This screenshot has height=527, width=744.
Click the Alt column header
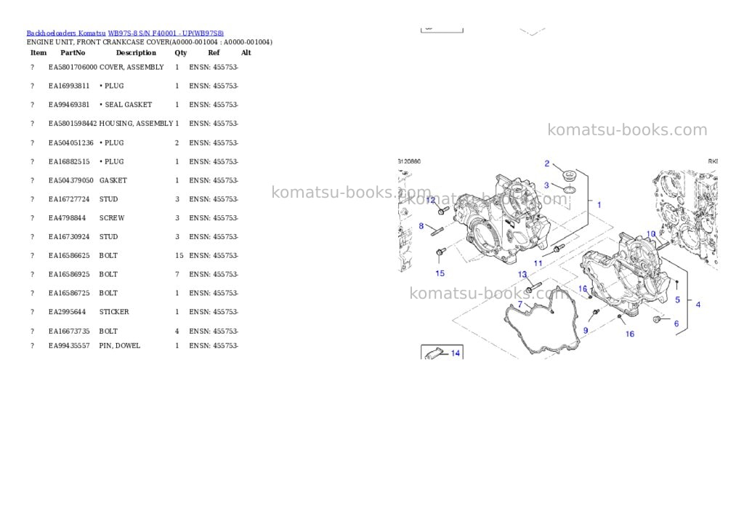(x=246, y=52)
